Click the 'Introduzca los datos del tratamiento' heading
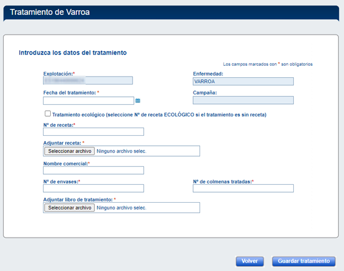 click(73, 53)
